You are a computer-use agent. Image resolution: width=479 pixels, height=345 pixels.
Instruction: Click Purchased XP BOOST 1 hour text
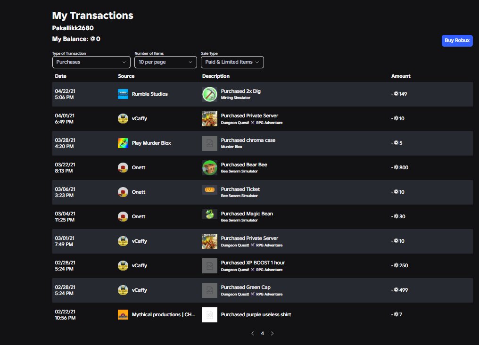click(253, 263)
